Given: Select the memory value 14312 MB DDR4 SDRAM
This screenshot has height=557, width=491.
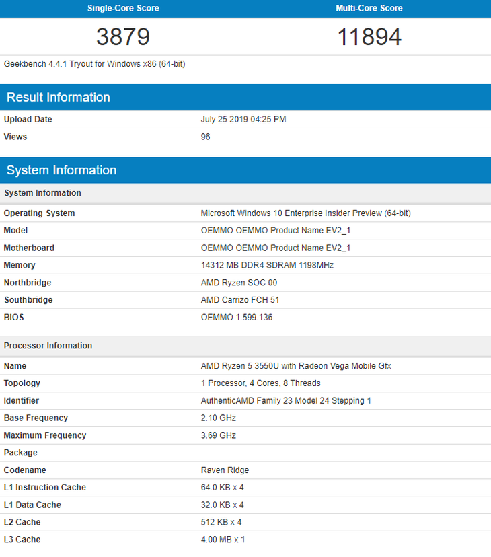Looking at the screenshot, I should point(267,265).
